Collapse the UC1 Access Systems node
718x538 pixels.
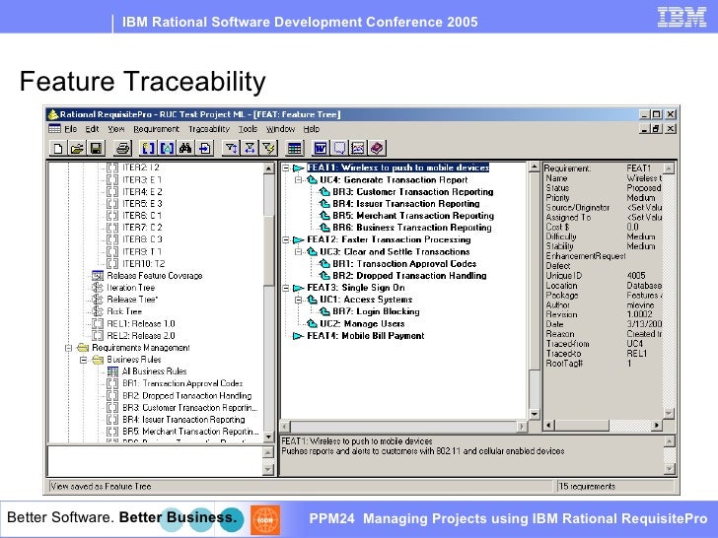(299, 300)
